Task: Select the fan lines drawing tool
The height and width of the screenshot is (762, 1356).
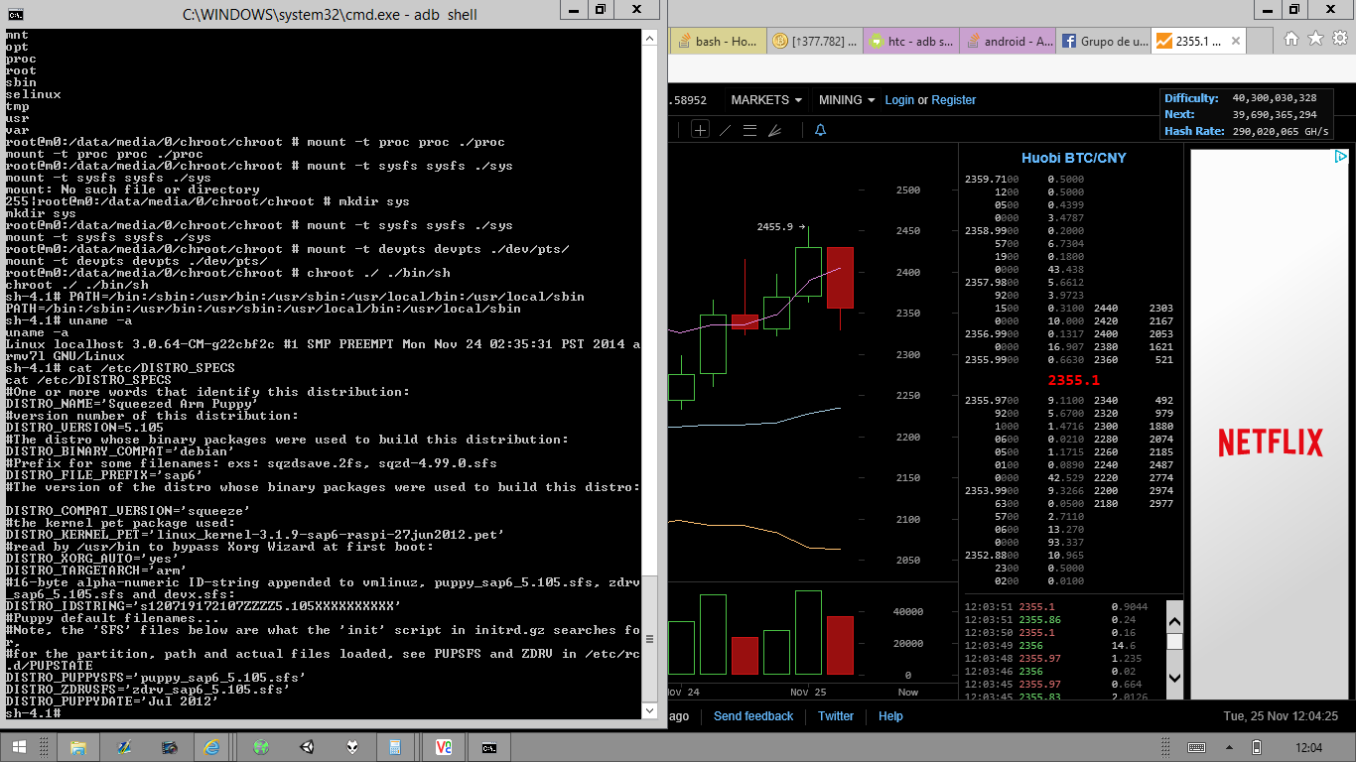Action: coord(775,130)
